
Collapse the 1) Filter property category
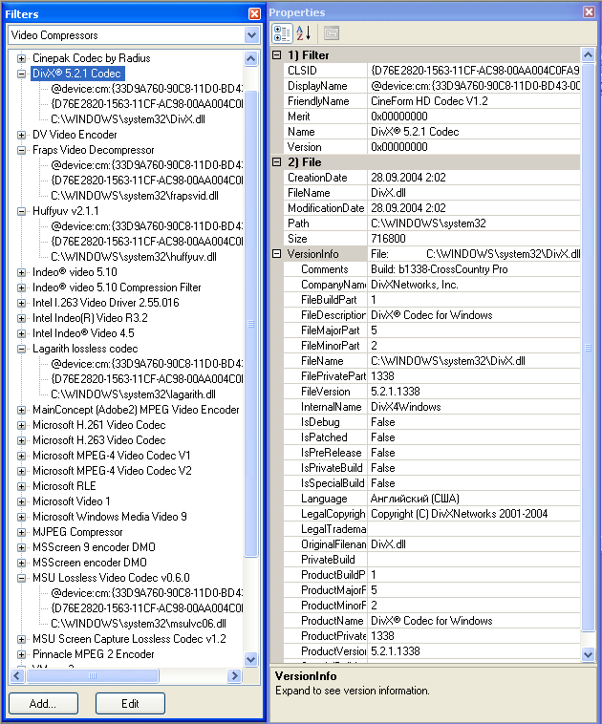(x=277, y=55)
